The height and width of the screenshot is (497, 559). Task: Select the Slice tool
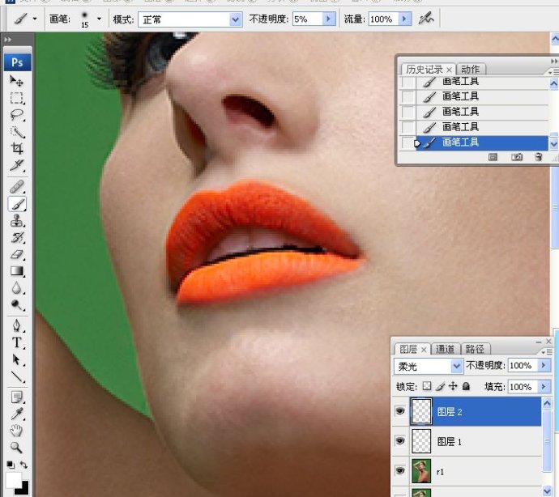tap(16, 165)
